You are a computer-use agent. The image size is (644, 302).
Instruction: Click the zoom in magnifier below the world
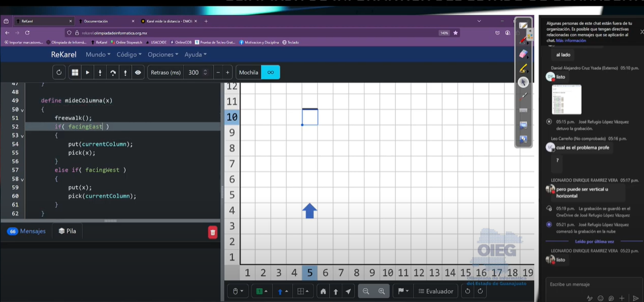(381, 292)
